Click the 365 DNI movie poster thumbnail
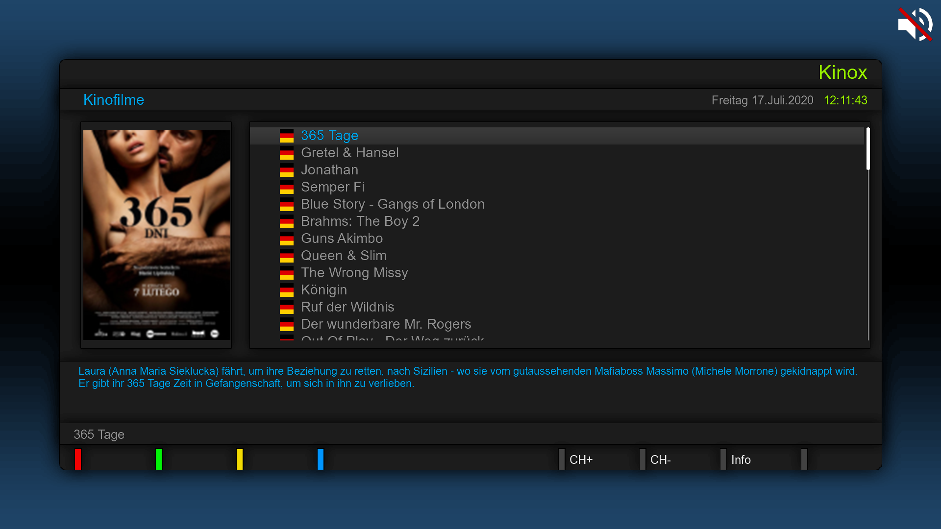941x529 pixels. click(x=156, y=235)
